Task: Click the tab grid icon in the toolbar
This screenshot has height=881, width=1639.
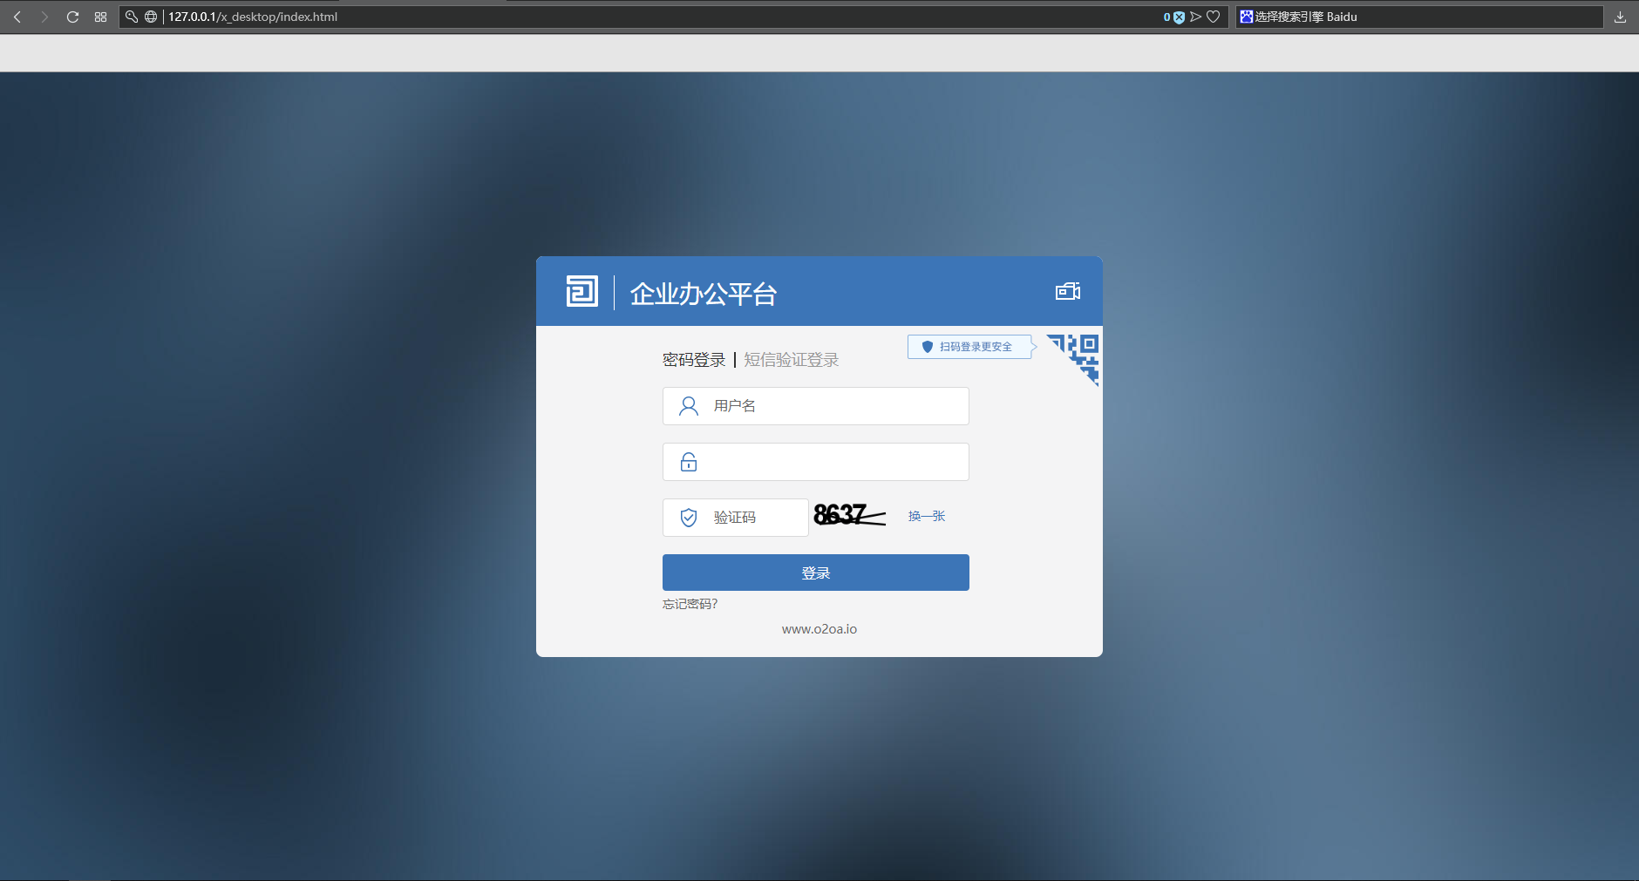Action: click(x=100, y=16)
